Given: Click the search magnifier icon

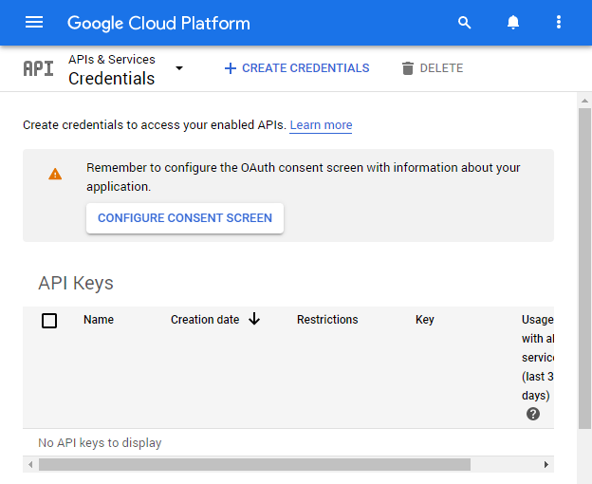Looking at the screenshot, I should click(x=464, y=23).
